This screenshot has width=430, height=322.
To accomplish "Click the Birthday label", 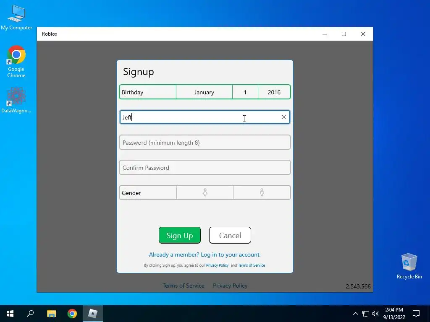I will 132,92.
